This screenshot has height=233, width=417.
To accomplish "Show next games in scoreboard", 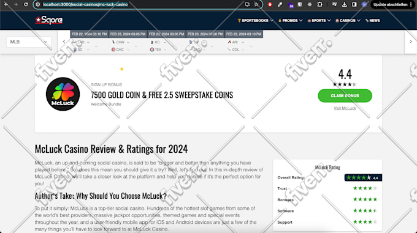I will tap(411, 42).
